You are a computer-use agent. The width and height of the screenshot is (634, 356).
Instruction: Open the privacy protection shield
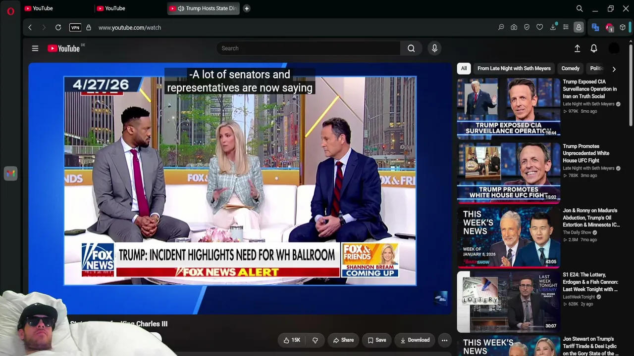527,28
